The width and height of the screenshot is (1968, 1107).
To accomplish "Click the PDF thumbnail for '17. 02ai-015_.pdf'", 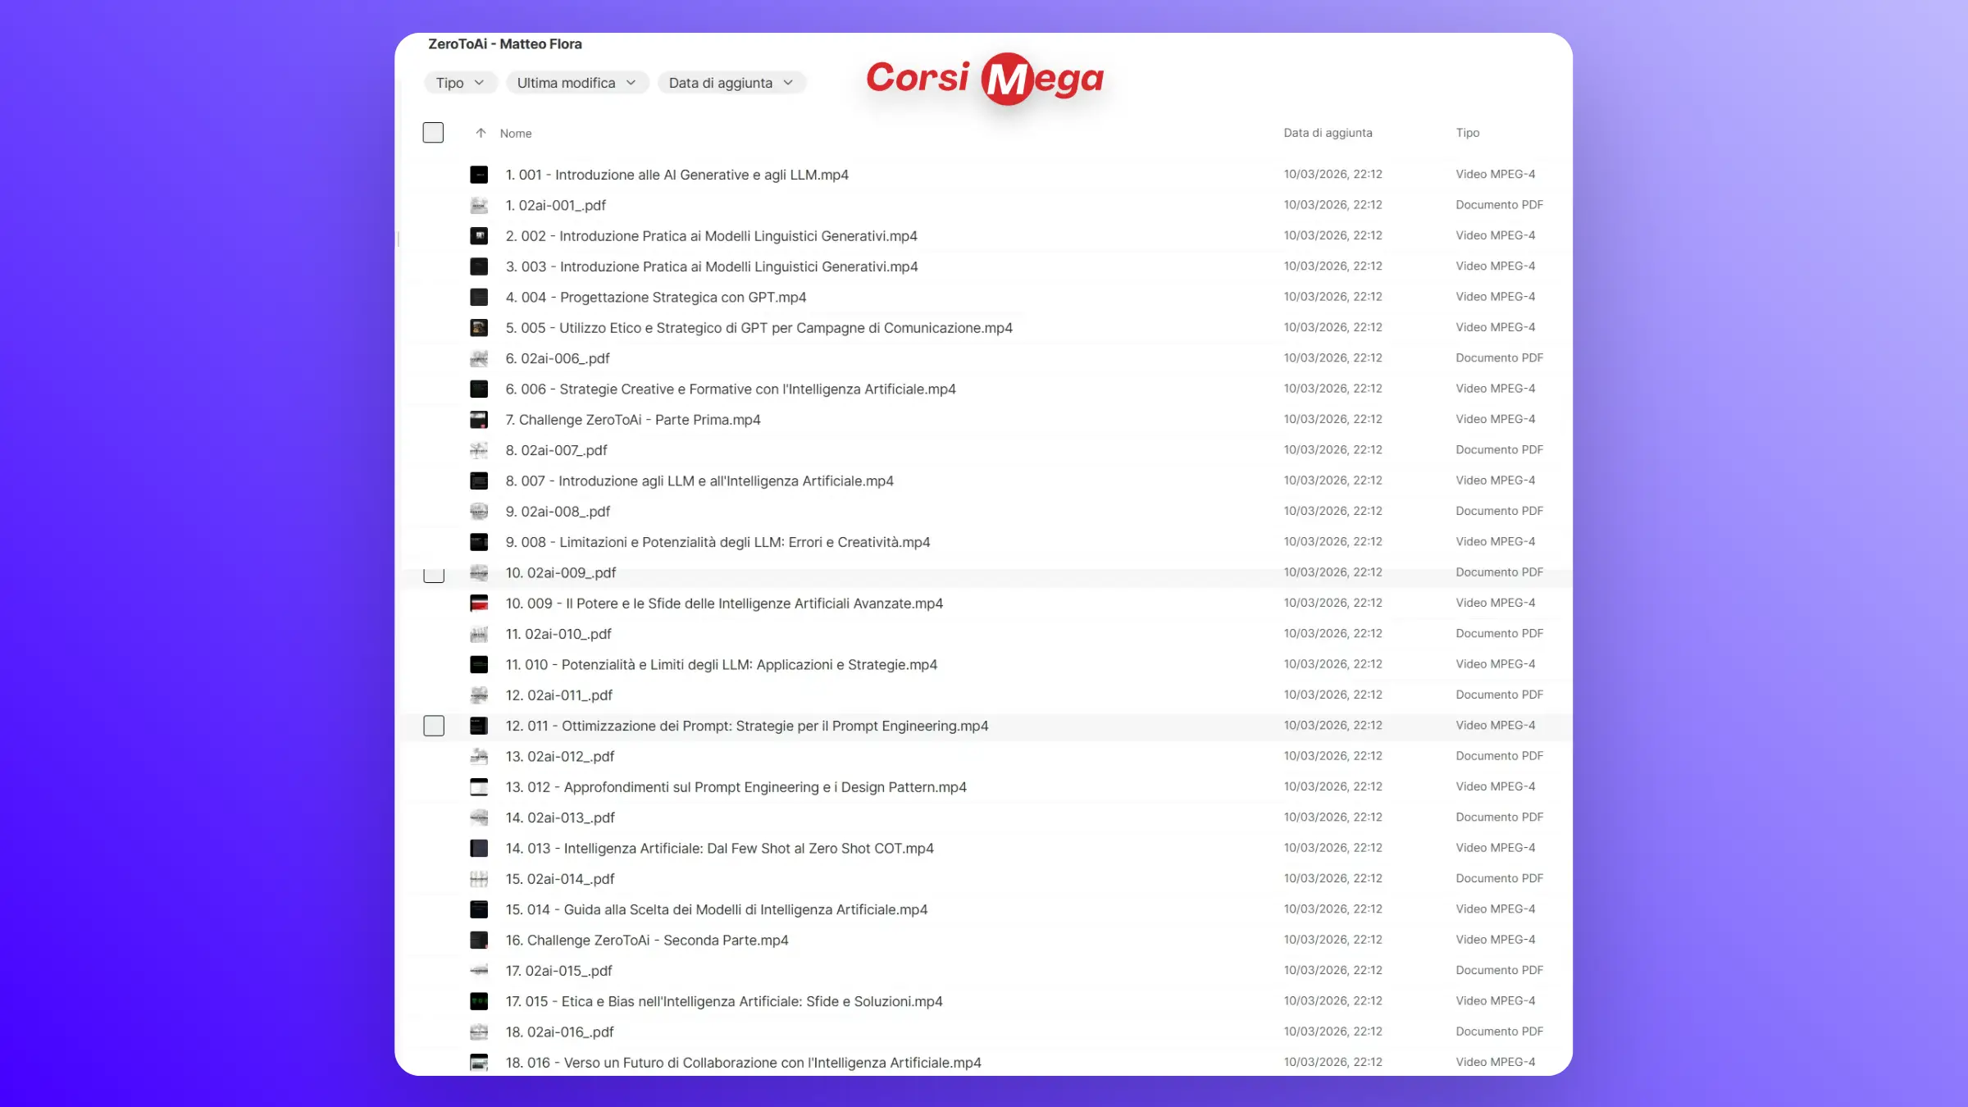I will tap(479, 971).
